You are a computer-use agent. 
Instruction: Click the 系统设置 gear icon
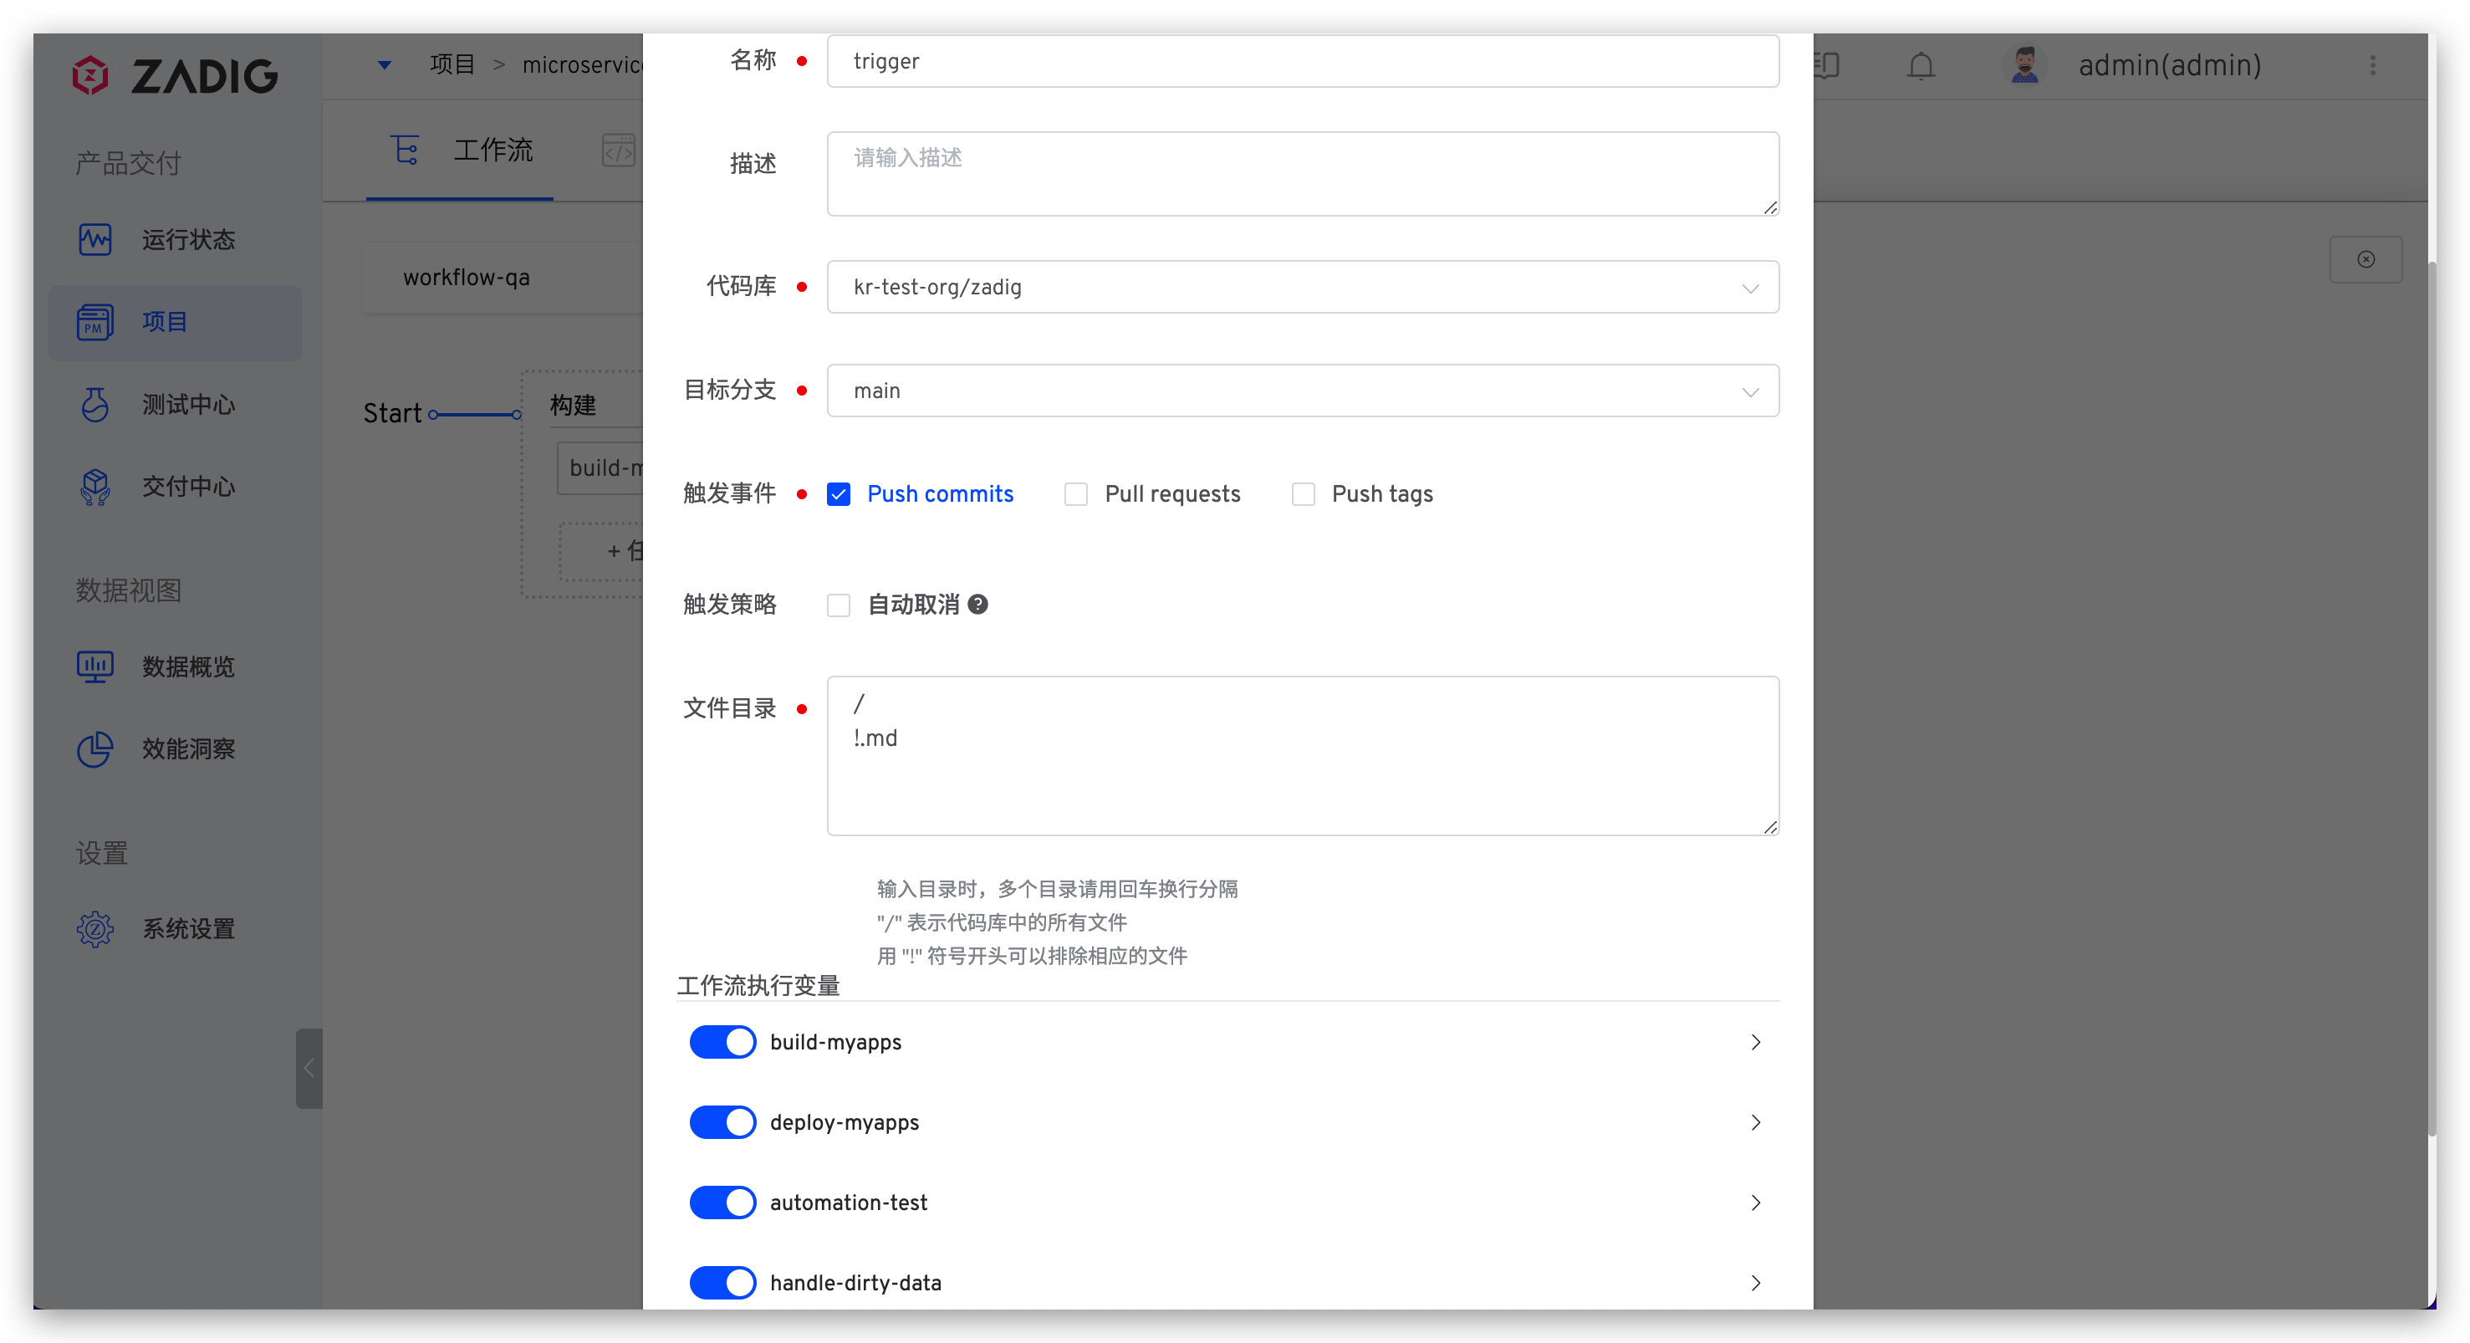[x=95, y=928]
